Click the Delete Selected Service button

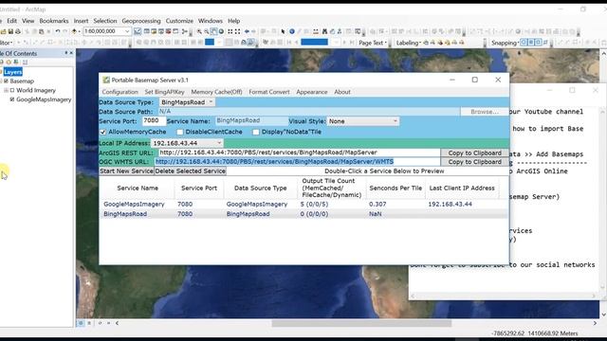190,170
